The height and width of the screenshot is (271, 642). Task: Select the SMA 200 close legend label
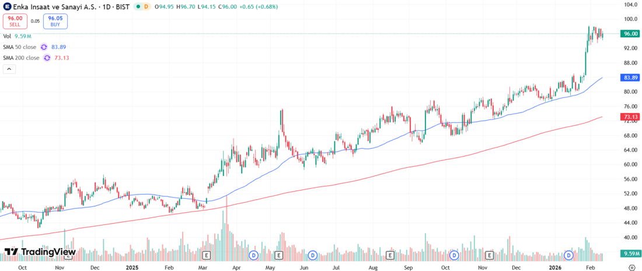21,58
